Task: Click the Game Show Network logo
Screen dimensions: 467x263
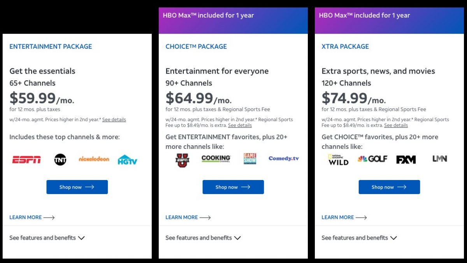Action: pyautogui.click(x=250, y=159)
